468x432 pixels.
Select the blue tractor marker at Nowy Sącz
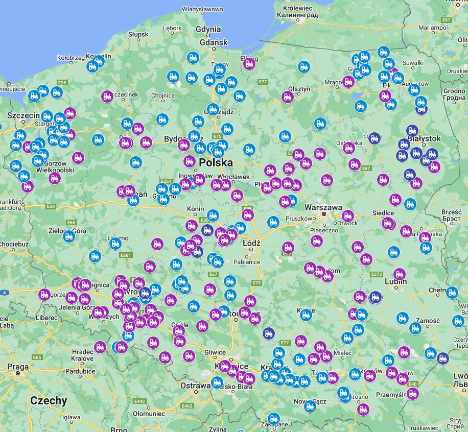(310, 406)
